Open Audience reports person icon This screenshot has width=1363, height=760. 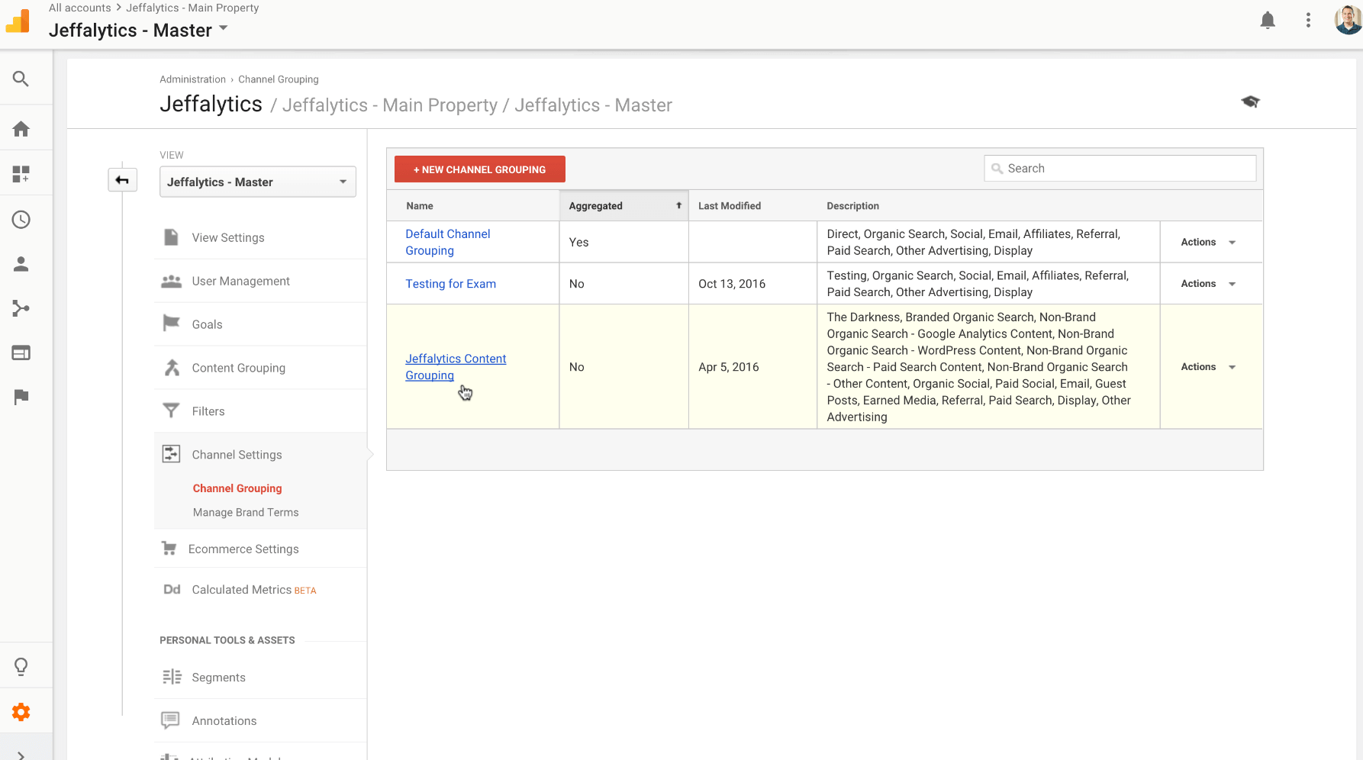tap(21, 264)
